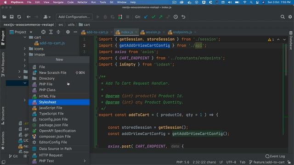Click the Save All toolbar icon

click(x=11, y=17)
